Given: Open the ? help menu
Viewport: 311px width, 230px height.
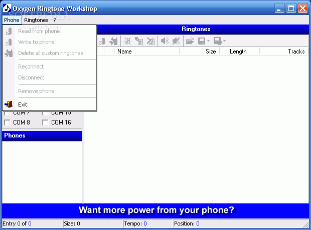Looking at the screenshot, I should coord(55,20).
